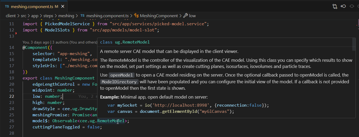Click the wrench icon beside low breadcrumb

185,16
